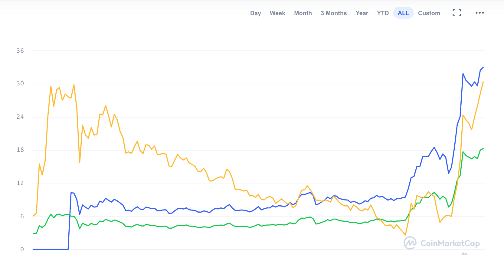Click the 30 y-axis label
The width and height of the screenshot is (504, 255).
pos(20,83)
